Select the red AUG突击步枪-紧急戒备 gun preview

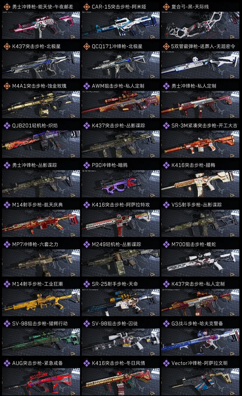(41, 382)
